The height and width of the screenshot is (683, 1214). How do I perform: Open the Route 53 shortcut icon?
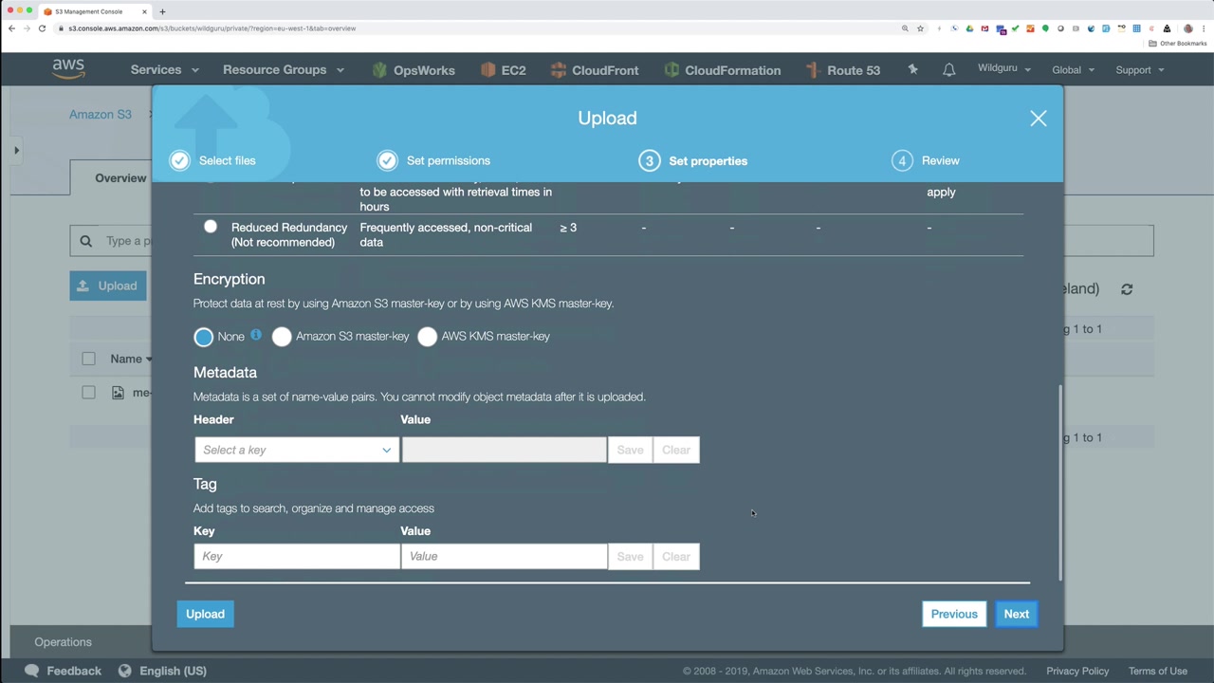[813, 70]
